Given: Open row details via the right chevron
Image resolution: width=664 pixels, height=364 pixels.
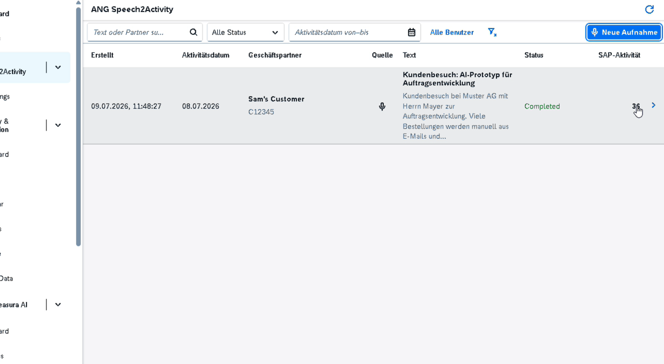Looking at the screenshot, I should pos(653,105).
